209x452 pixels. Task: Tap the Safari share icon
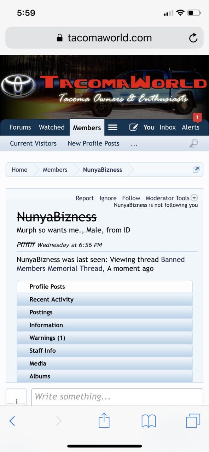coord(104,420)
